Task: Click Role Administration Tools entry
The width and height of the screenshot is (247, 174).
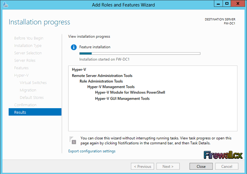Action: pos(101,81)
